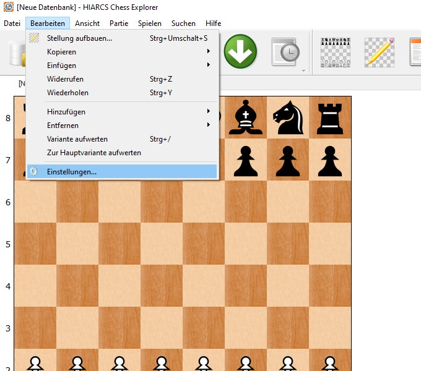
Task: Click the starting position chessboard icon
Action: point(336,53)
